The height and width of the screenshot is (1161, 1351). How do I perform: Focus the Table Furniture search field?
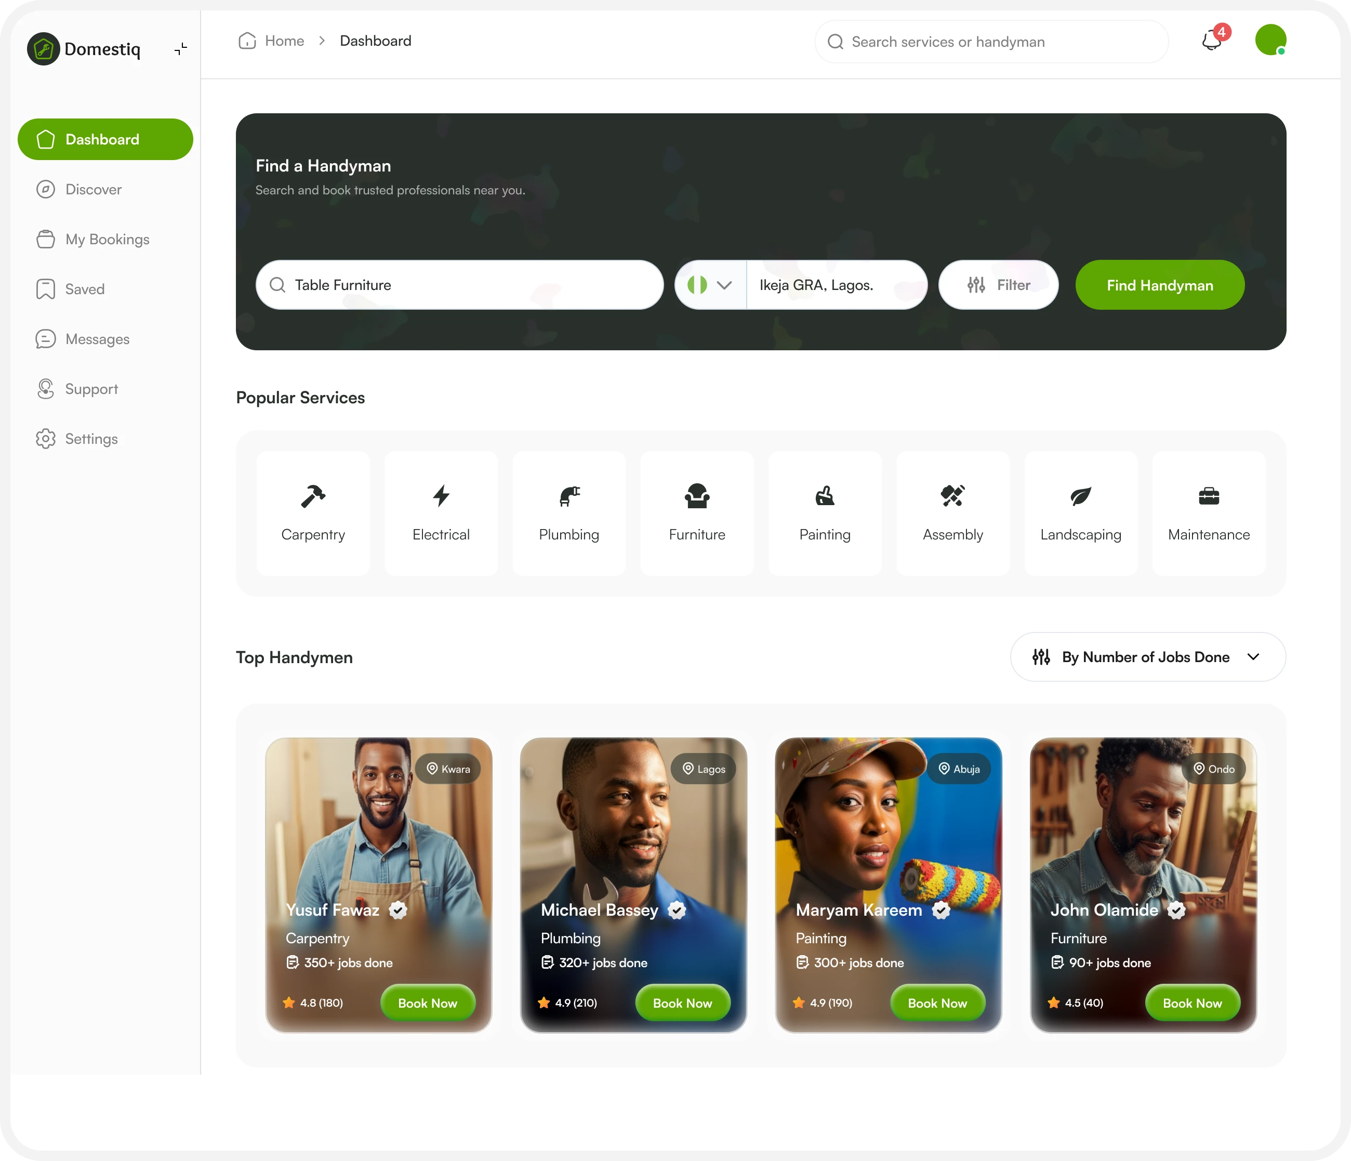coord(460,285)
